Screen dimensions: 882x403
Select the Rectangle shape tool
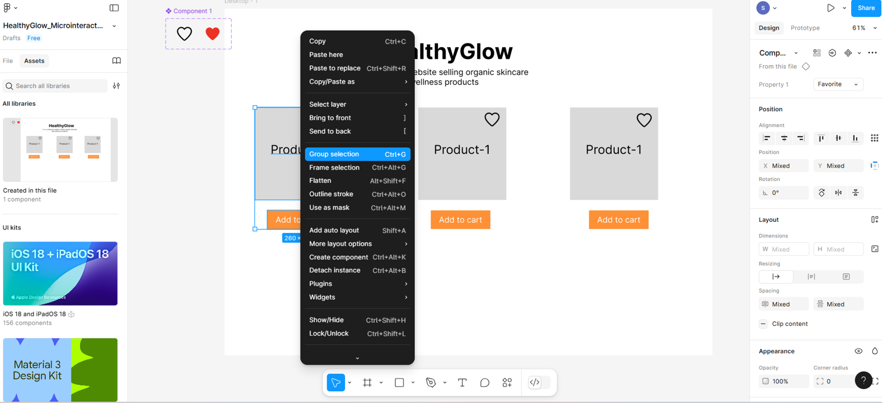click(x=399, y=383)
